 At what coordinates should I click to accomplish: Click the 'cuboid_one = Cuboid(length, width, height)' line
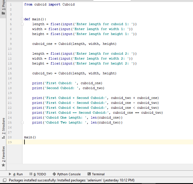(x=74, y=44)
